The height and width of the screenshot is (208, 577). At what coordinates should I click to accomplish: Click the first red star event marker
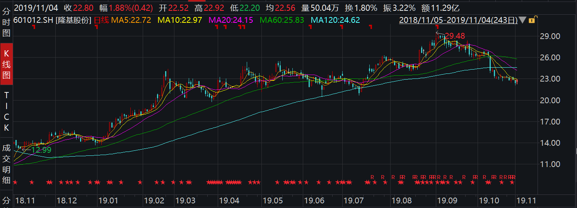pyautogui.click(x=15, y=182)
